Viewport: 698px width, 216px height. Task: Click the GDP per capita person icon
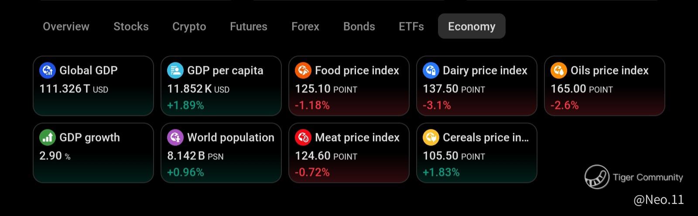(x=175, y=70)
